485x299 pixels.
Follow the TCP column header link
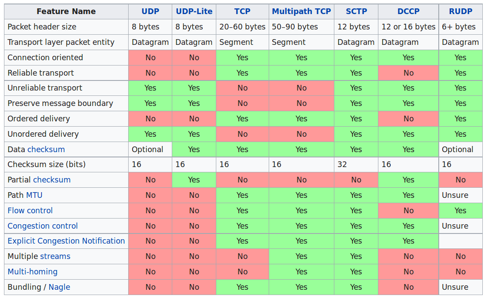[x=242, y=11]
